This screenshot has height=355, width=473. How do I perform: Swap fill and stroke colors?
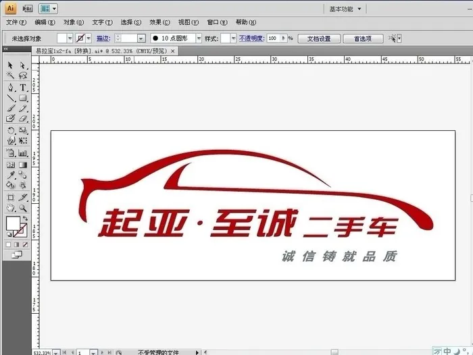26,218
